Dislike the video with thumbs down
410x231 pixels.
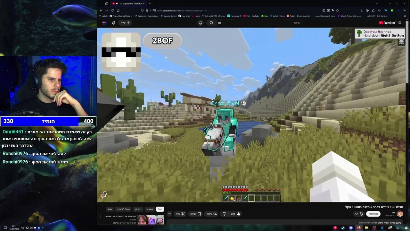(x=224, y=214)
